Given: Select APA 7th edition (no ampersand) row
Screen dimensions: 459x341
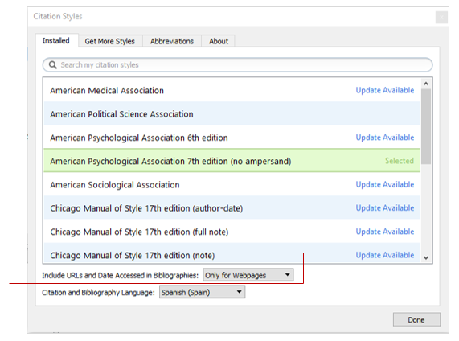Looking at the screenshot, I should click(232, 161).
